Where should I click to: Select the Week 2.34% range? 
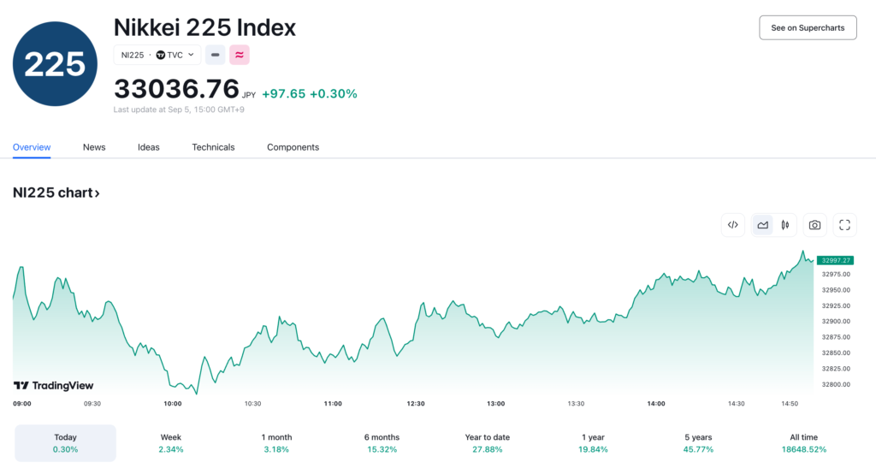tap(171, 443)
